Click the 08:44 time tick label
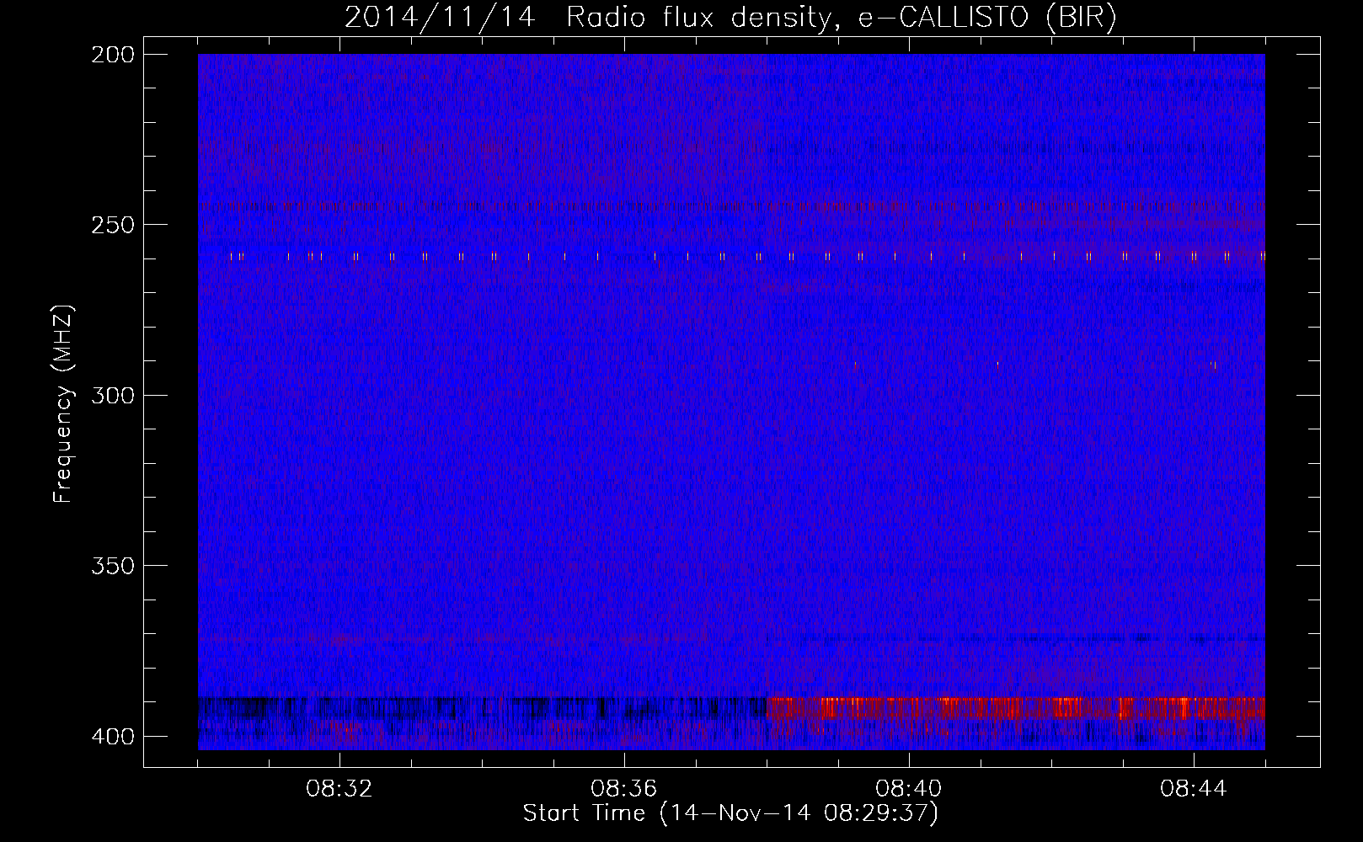Screen dimensions: 1363x842 click(1194, 789)
